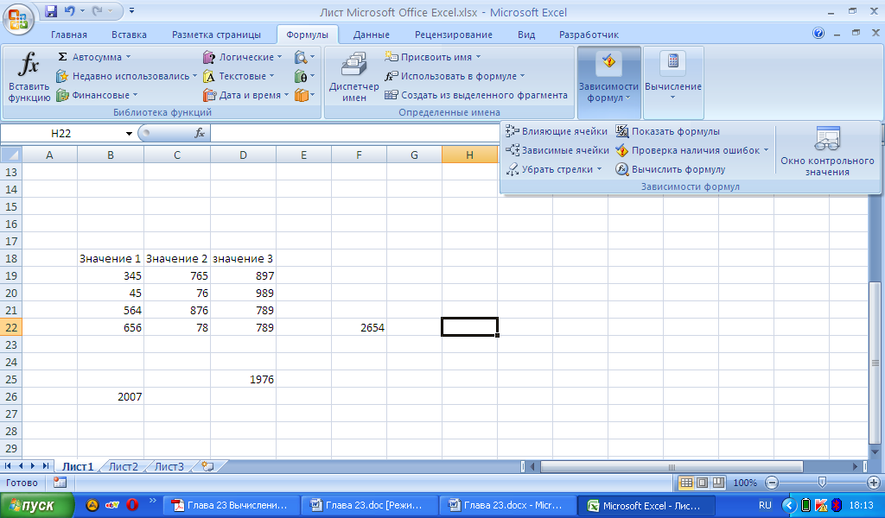Collapse Formula Auditing (Зависимости формул) group button
885x518 pixels.
click(609, 82)
